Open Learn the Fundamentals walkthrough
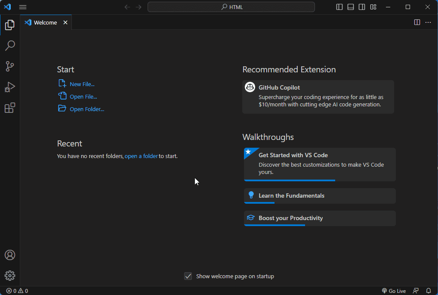Viewport: 438px width, 295px height. 320,196
